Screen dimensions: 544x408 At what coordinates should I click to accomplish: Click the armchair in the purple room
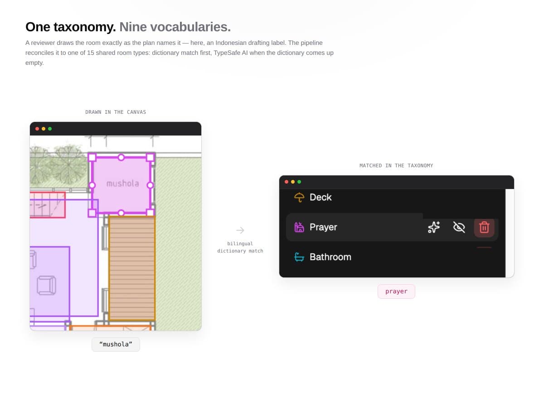(46, 286)
